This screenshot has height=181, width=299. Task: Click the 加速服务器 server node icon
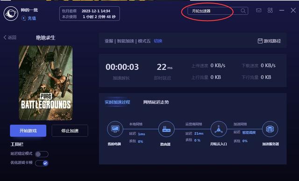[270, 129]
